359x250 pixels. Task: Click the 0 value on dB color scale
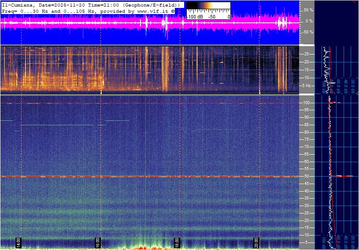[228, 16]
